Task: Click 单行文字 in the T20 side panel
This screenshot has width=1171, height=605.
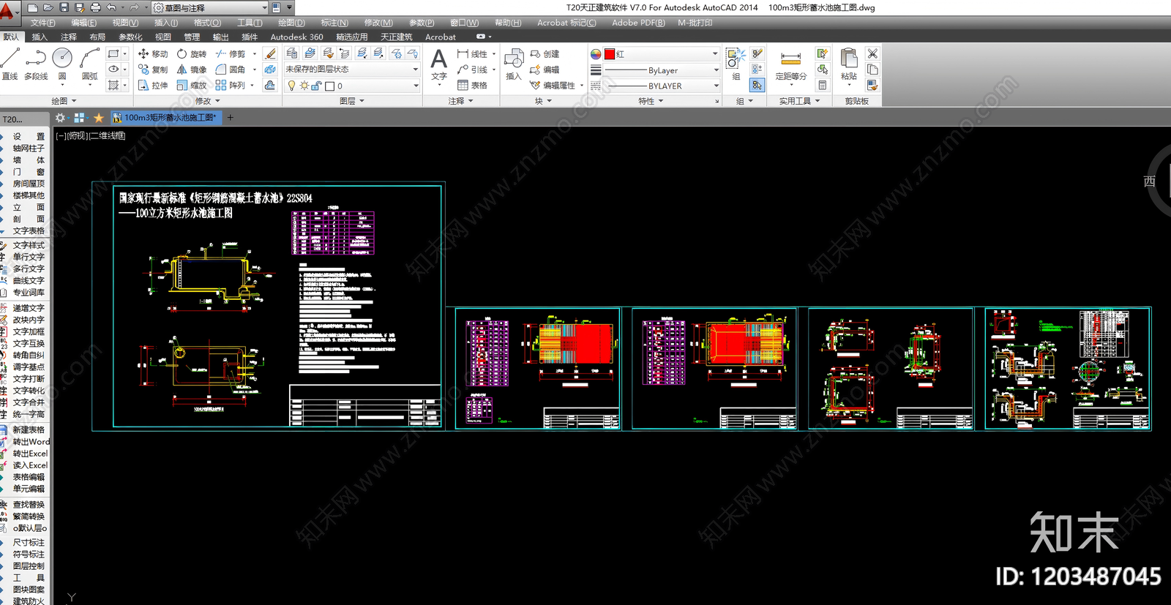Action: point(29,257)
